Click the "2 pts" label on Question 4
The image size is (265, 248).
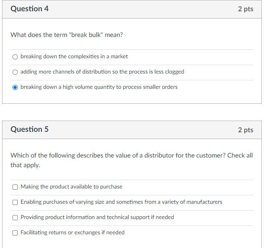(x=245, y=9)
